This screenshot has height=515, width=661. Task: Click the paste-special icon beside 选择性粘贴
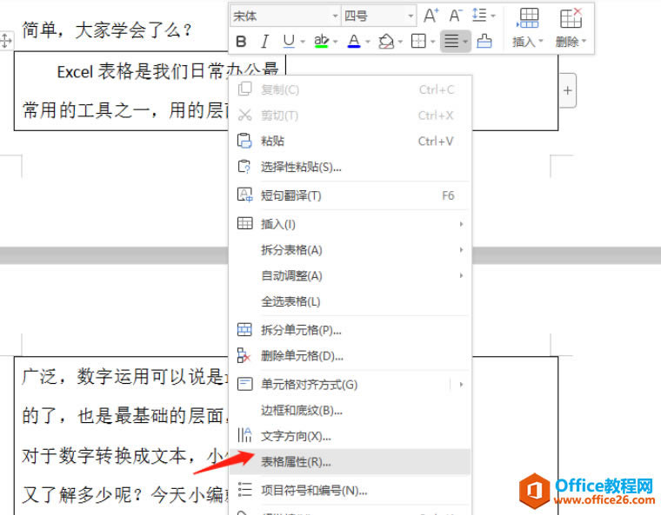[x=244, y=167]
